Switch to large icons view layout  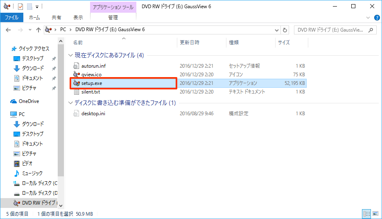click(x=375, y=214)
